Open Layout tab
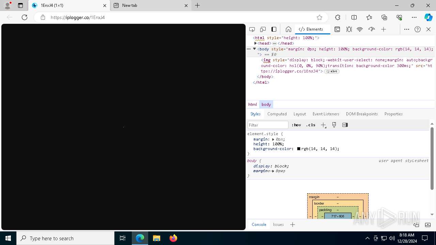 click(300, 114)
